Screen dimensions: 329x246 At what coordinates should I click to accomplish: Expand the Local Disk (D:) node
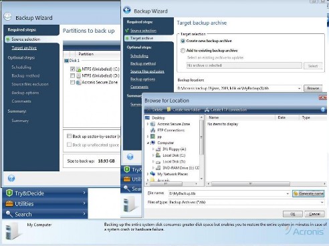click(x=153, y=161)
